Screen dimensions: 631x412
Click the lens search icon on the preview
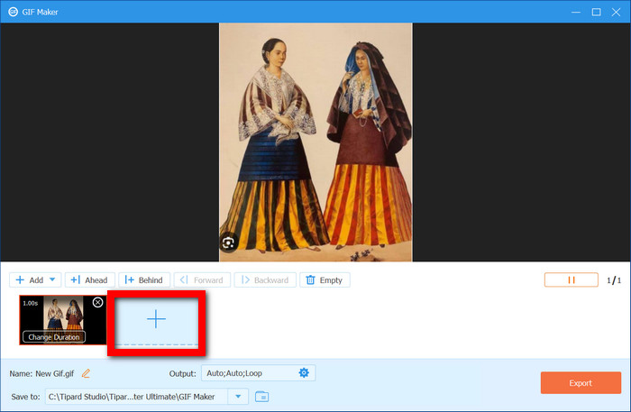tap(228, 243)
